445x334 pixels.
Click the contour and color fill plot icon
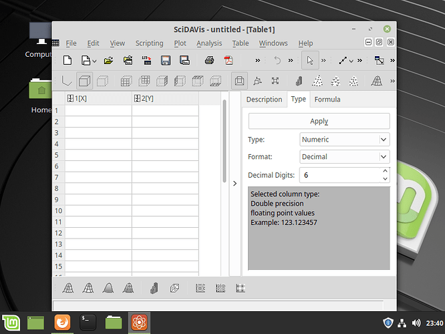[x=200, y=289]
